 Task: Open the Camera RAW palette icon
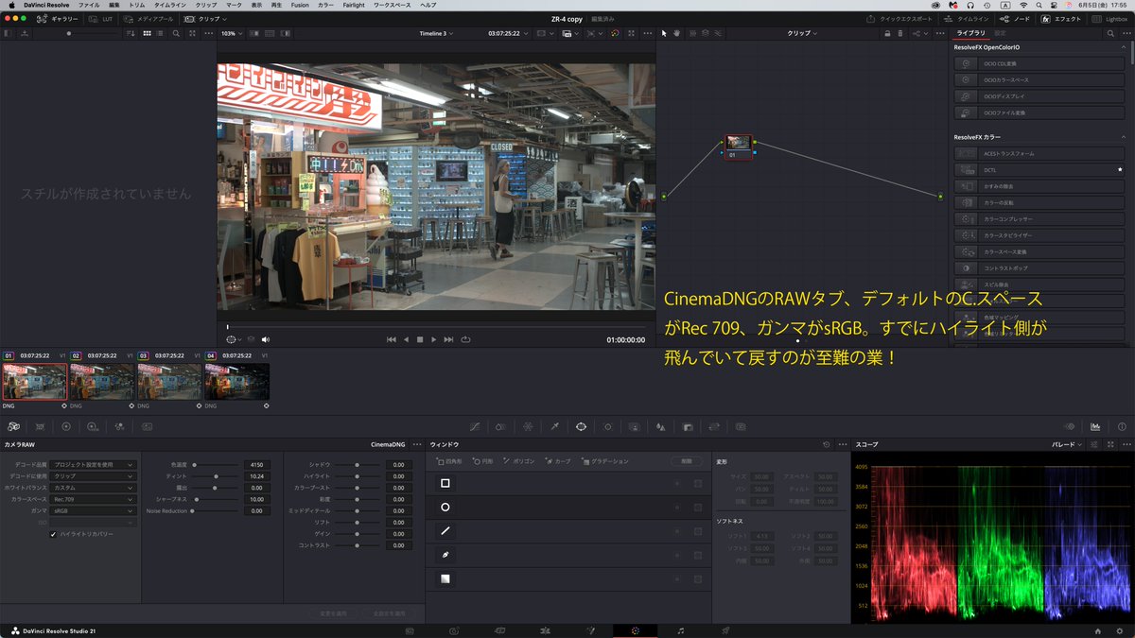[13, 426]
